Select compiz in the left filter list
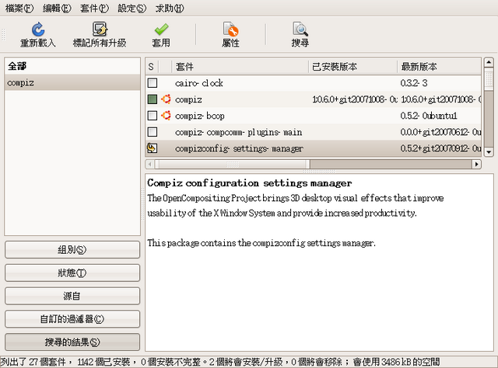The image size is (498, 368). [72, 83]
